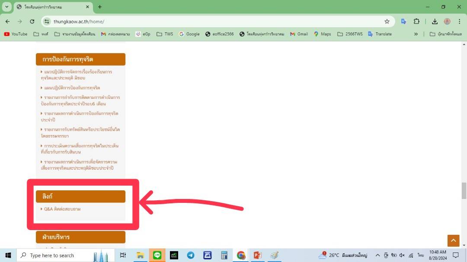
Task: Expand the tab search dropdown arrow
Action: (6, 7)
